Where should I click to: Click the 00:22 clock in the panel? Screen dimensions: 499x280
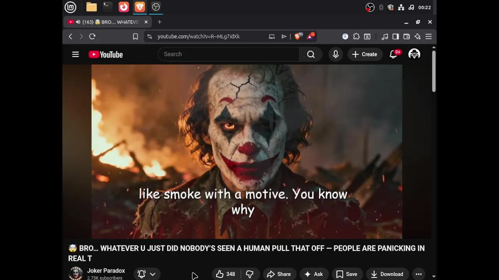click(425, 7)
